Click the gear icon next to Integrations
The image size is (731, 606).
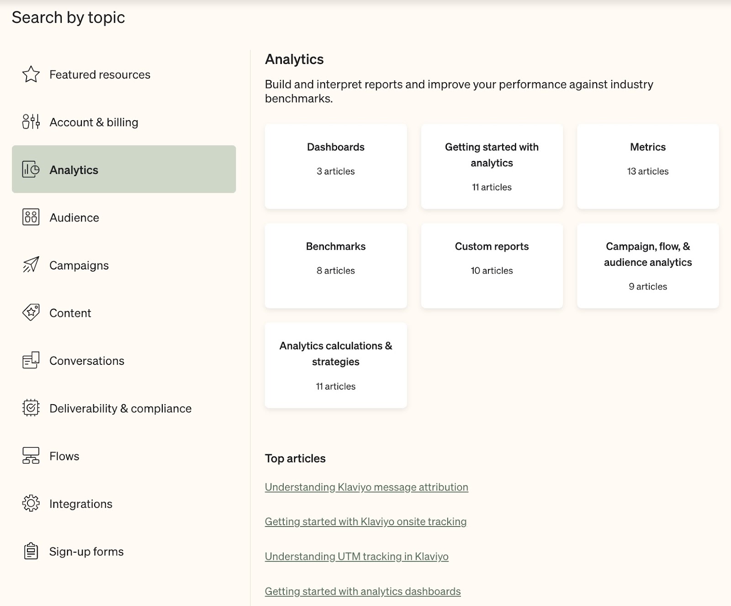click(x=31, y=503)
